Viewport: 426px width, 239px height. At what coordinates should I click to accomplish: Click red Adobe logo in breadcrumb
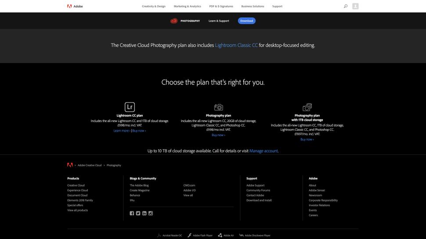pos(70,165)
